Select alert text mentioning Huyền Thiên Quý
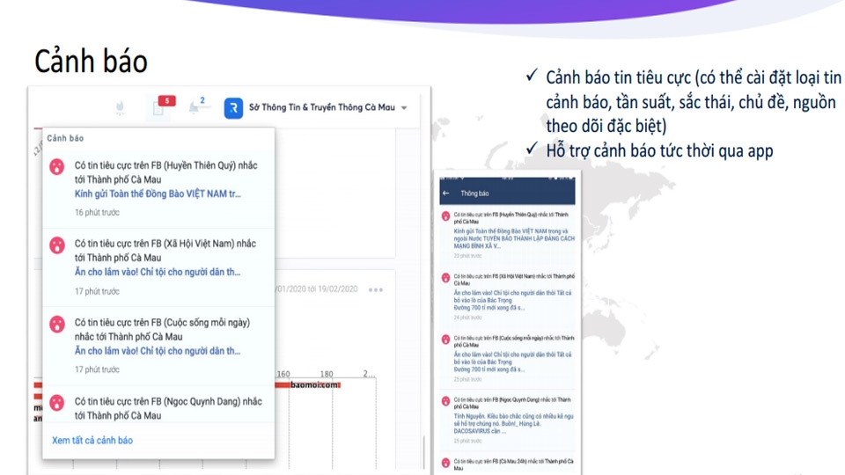 pyautogui.click(x=166, y=172)
